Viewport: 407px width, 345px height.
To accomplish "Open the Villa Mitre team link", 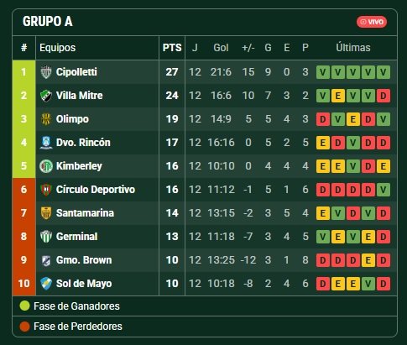I will click(79, 96).
